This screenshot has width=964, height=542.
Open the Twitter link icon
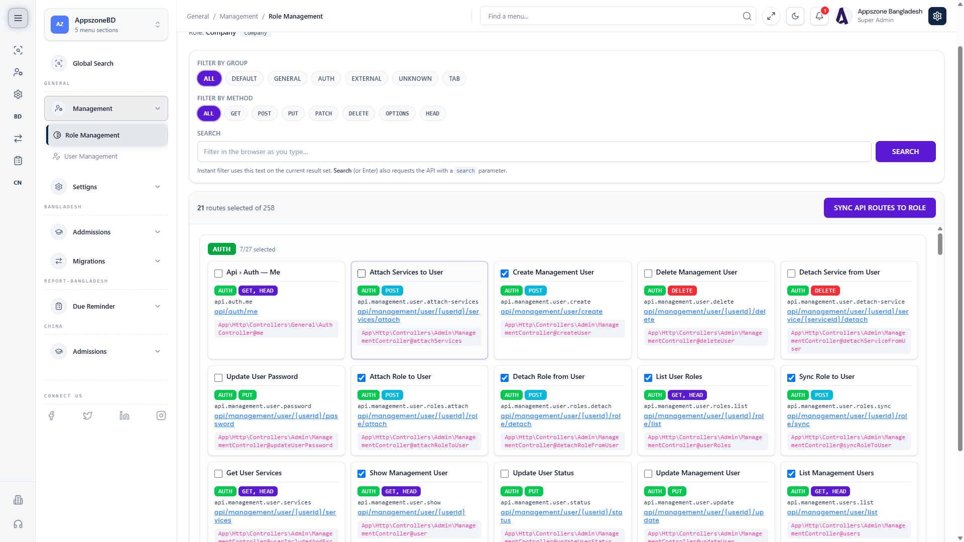tap(88, 416)
